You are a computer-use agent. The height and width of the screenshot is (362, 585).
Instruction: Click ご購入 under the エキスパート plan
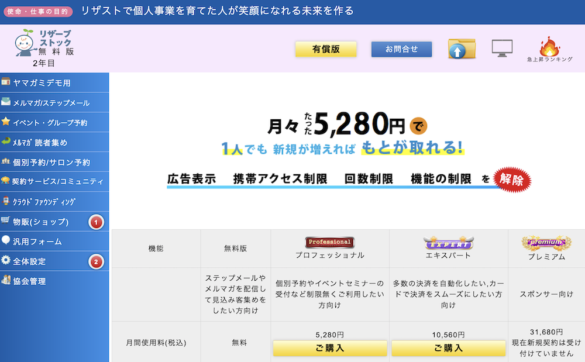[448, 349]
